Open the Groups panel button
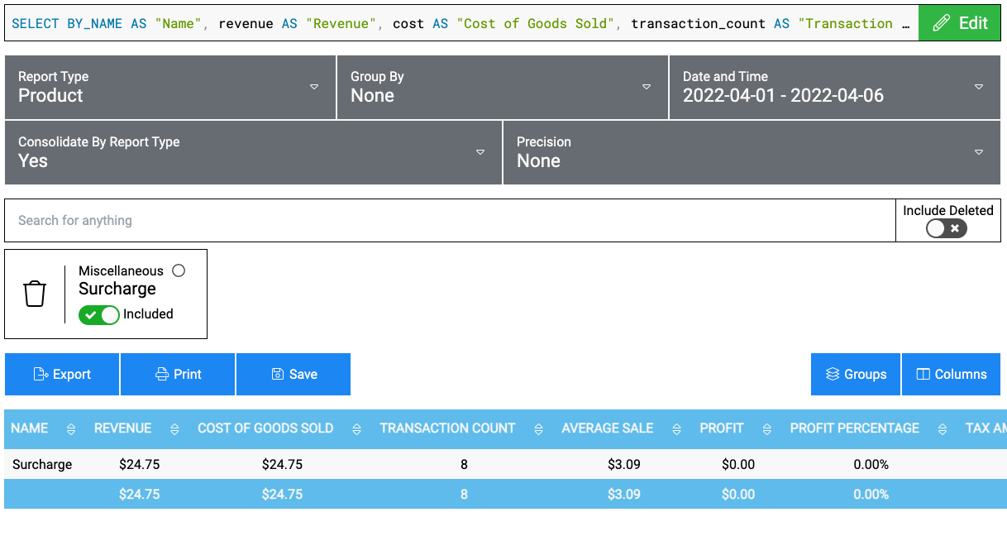The width and height of the screenshot is (1007, 555). tap(856, 375)
